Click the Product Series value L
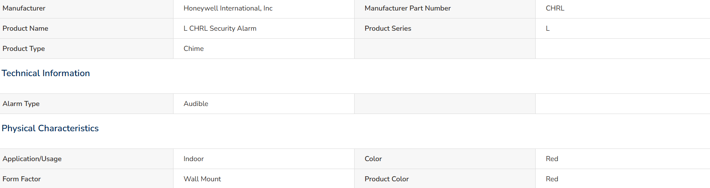The height and width of the screenshot is (188, 710). (x=547, y=29)
